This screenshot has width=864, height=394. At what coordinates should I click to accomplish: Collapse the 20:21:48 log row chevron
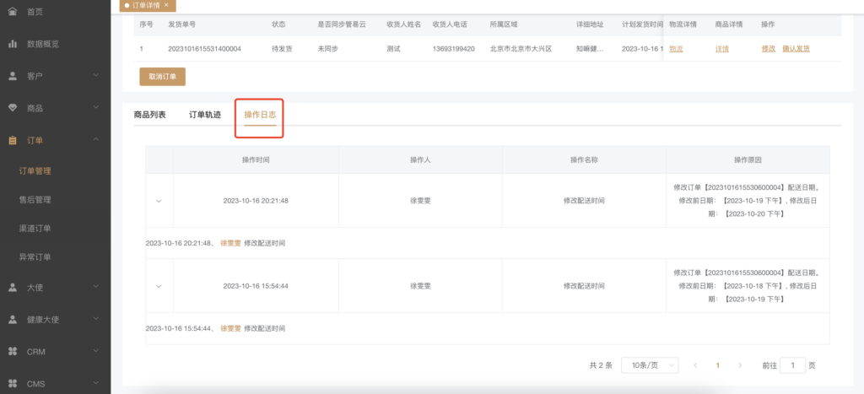[x=159, y=201]
